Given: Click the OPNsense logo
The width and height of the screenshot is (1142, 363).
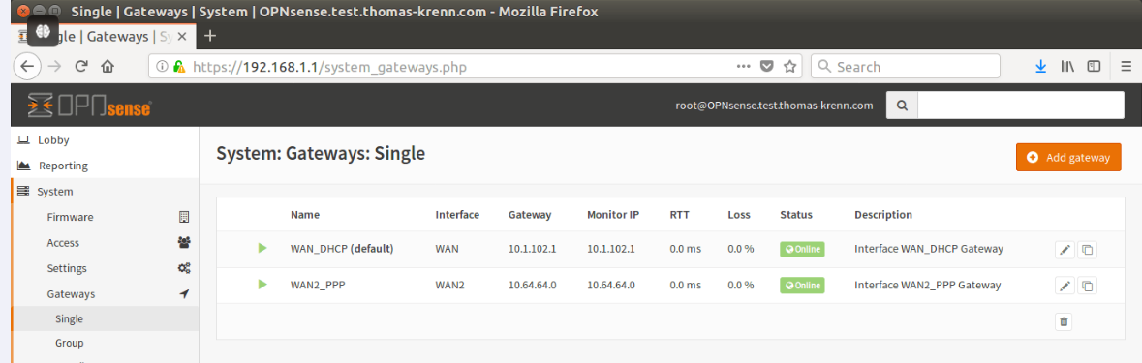Looking at the screenshot, I should 89,106.
